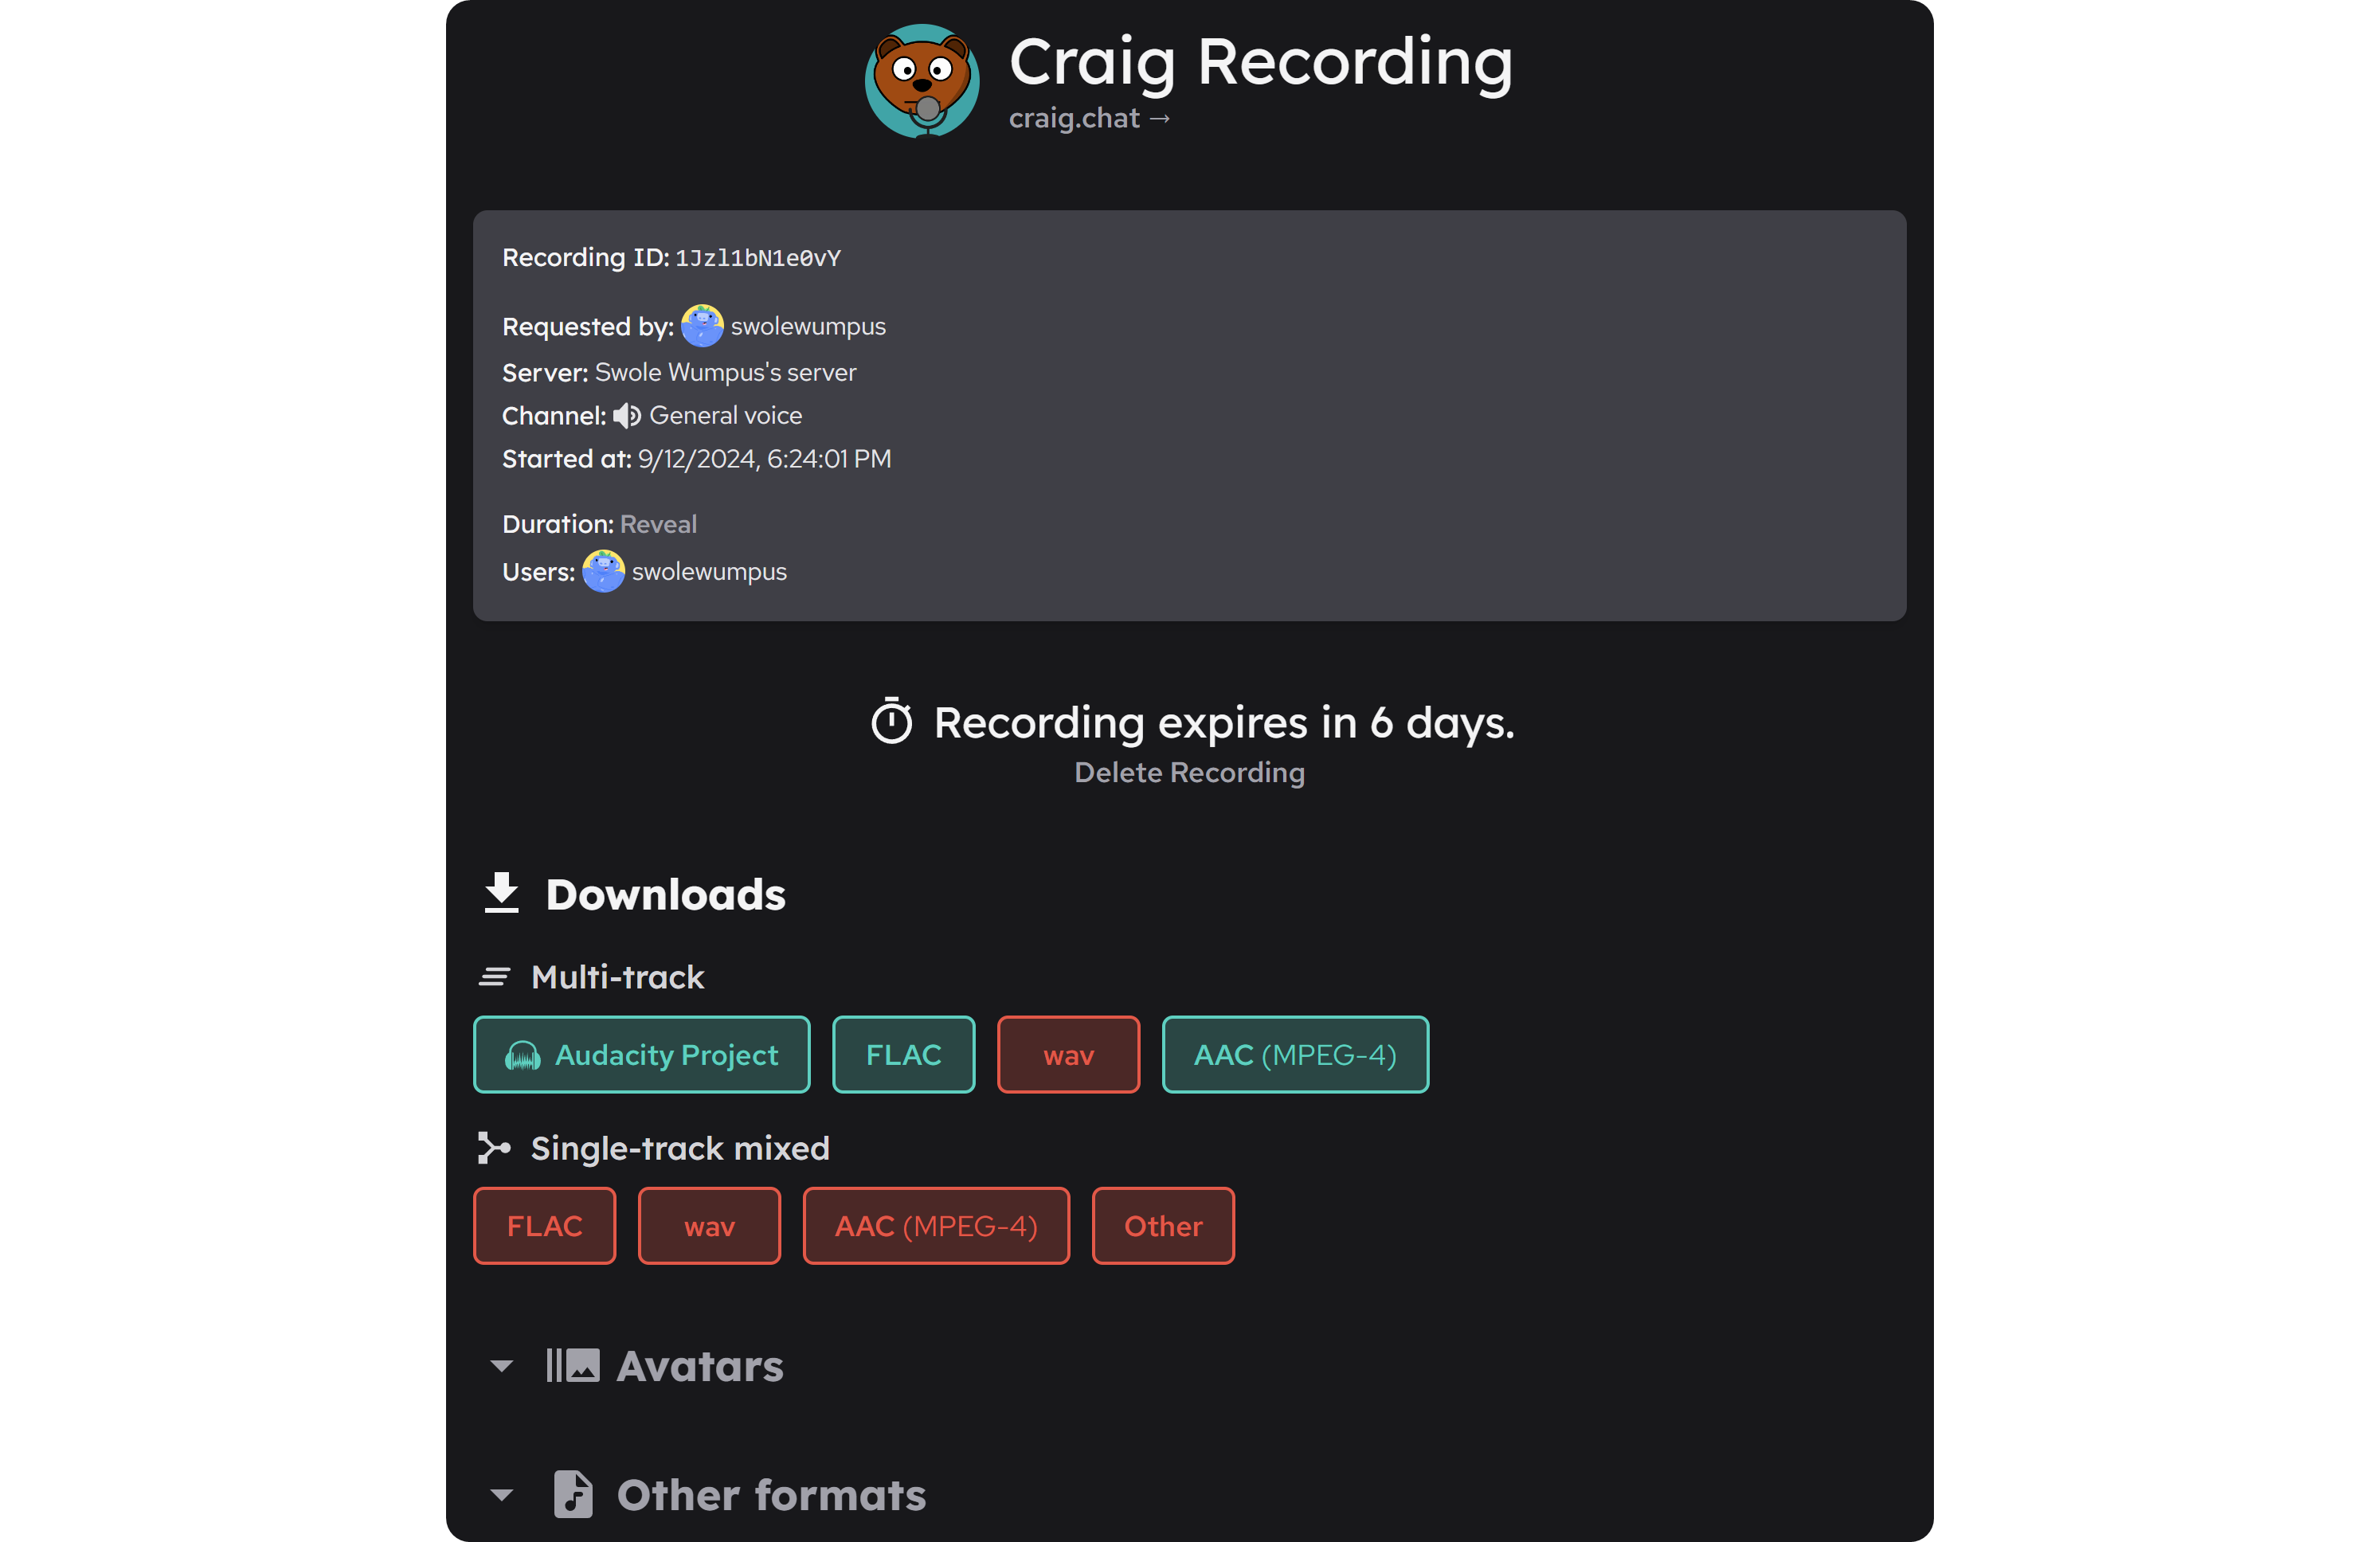Click Delete Recording
This screenshot has width=2380, height=1542.
tap(1189, 772)
